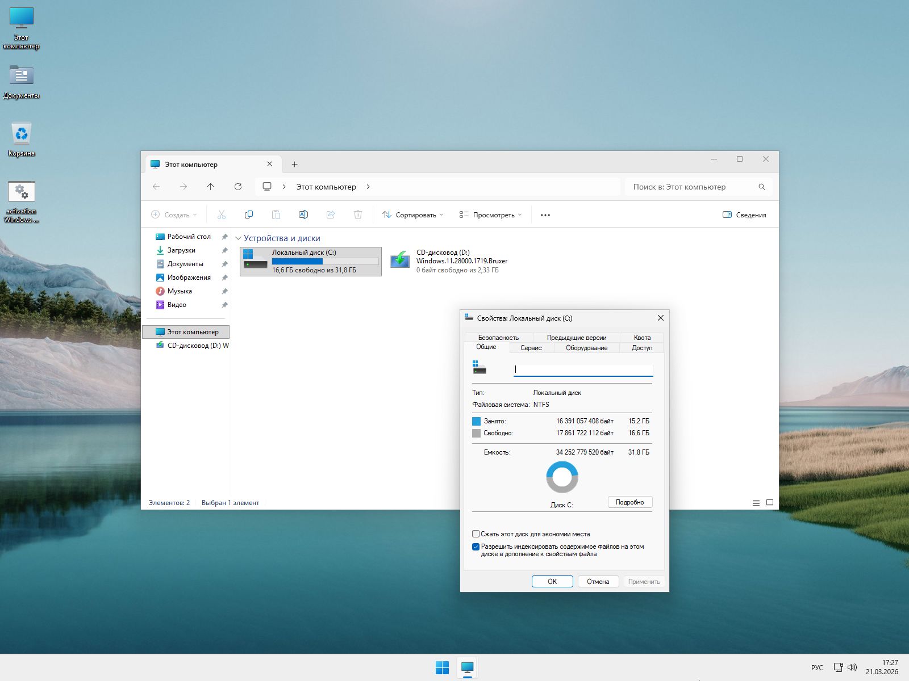This screenshot has height=681, width=909.
Task: Switch to the Security (Безопасность) tab
Action: tap(498, 338)
